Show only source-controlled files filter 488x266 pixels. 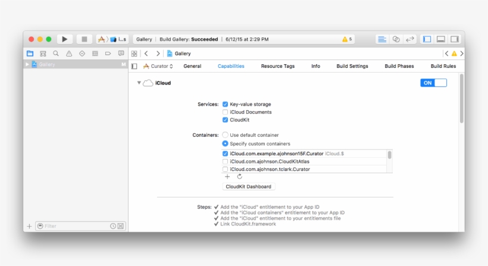click(120, 226)
